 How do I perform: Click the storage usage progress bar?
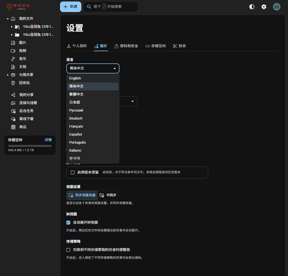(30, 146)
